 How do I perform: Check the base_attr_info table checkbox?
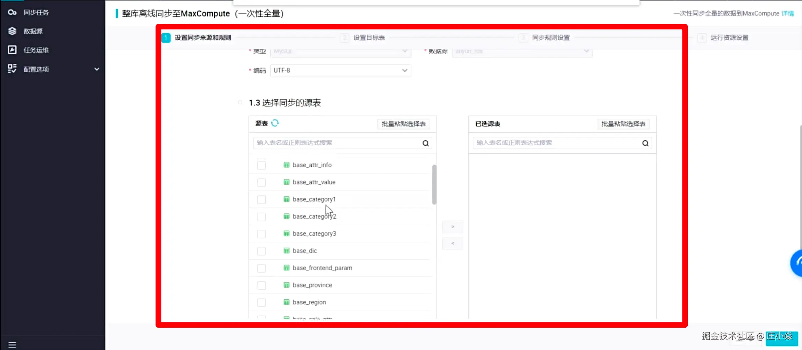(261, 165)
